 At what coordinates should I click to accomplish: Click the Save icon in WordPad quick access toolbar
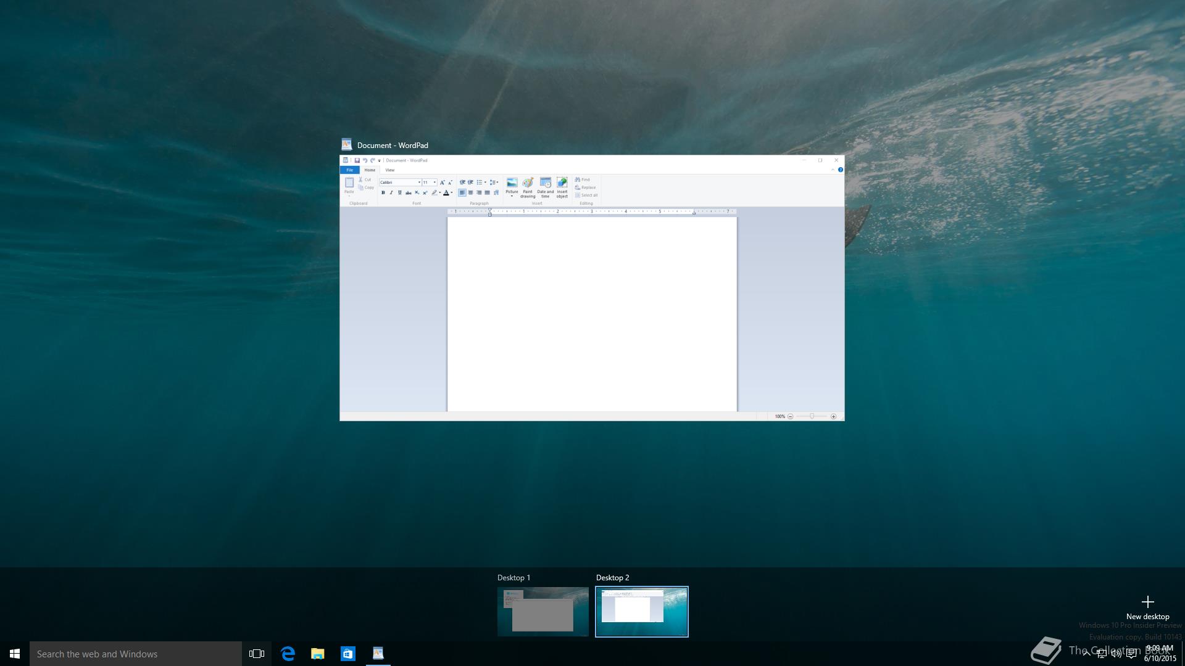click(357, 160)
